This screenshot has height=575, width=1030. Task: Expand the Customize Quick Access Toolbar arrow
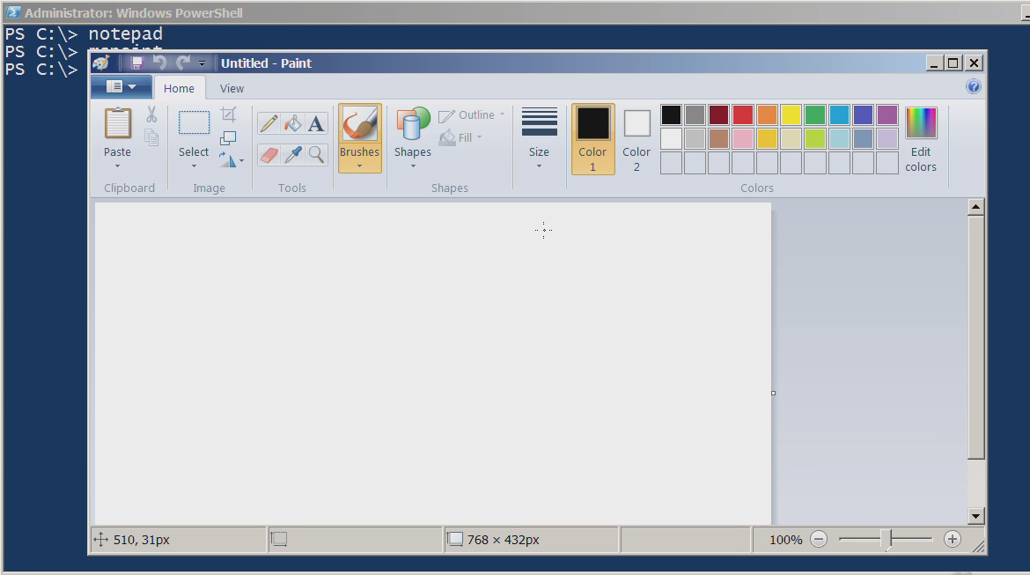(202, 63)
